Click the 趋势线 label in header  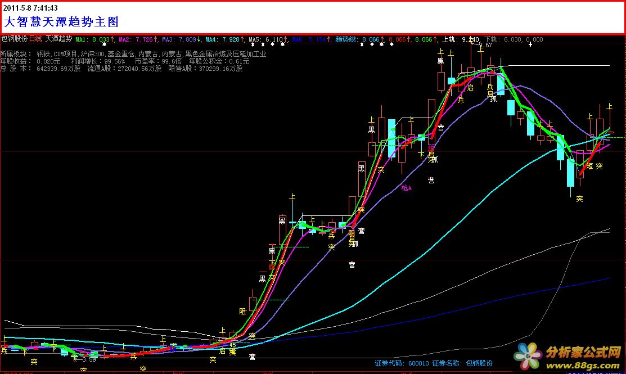pyautogui.click(x=346, y=39)
